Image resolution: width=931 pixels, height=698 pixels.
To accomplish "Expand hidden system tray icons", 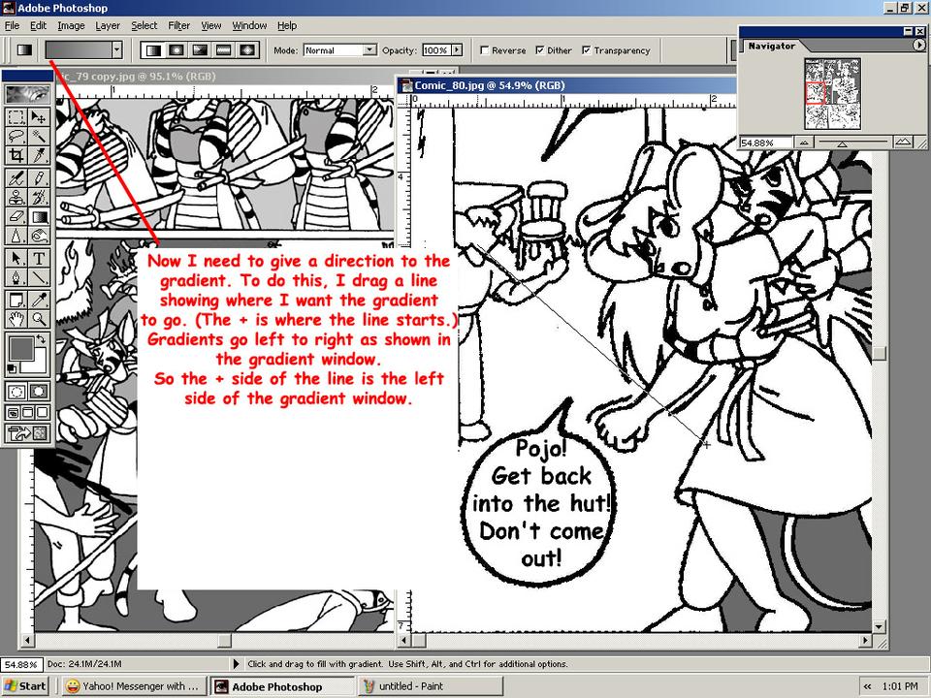I will 867,686.
